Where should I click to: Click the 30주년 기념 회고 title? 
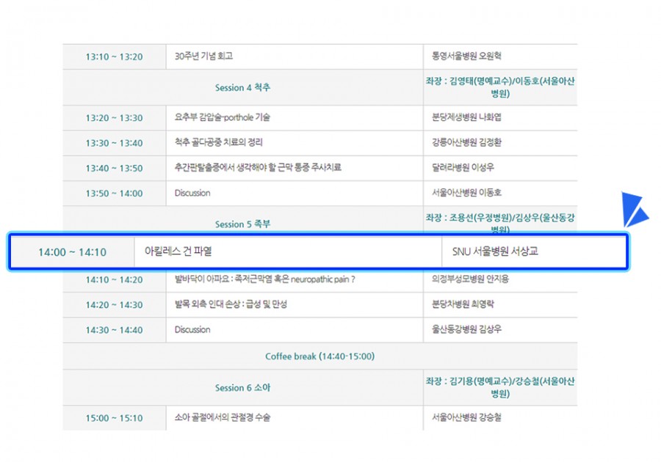(203, 56)
